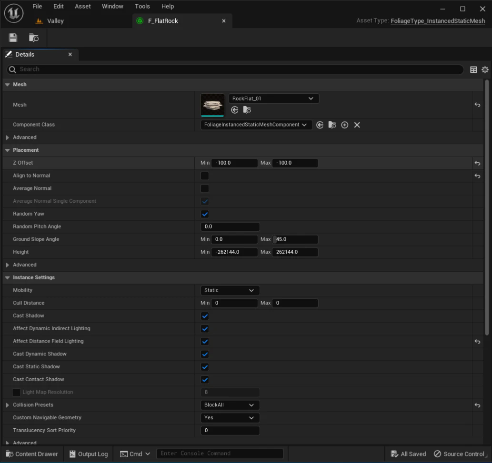Open Collision Presets BlockAll dropdown
492x463 pixels.
click(230, 405)
